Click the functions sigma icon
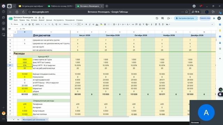223x125 pixels. tap(152, 24)
